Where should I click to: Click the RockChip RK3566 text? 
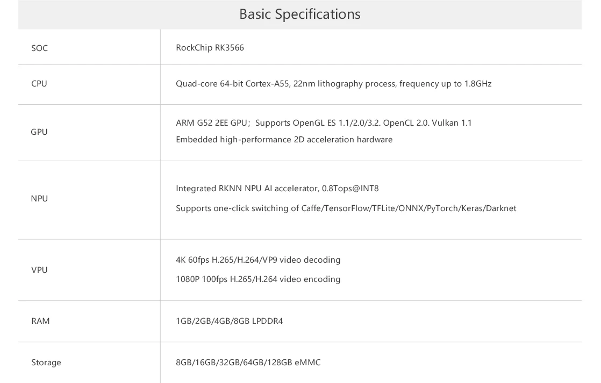[210, 47]
